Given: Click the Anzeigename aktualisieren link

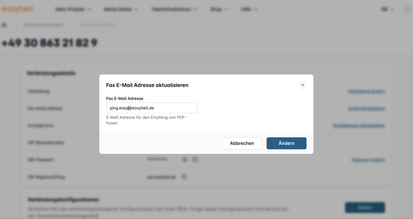Looking at the screenshot, I should pos(359,126).
